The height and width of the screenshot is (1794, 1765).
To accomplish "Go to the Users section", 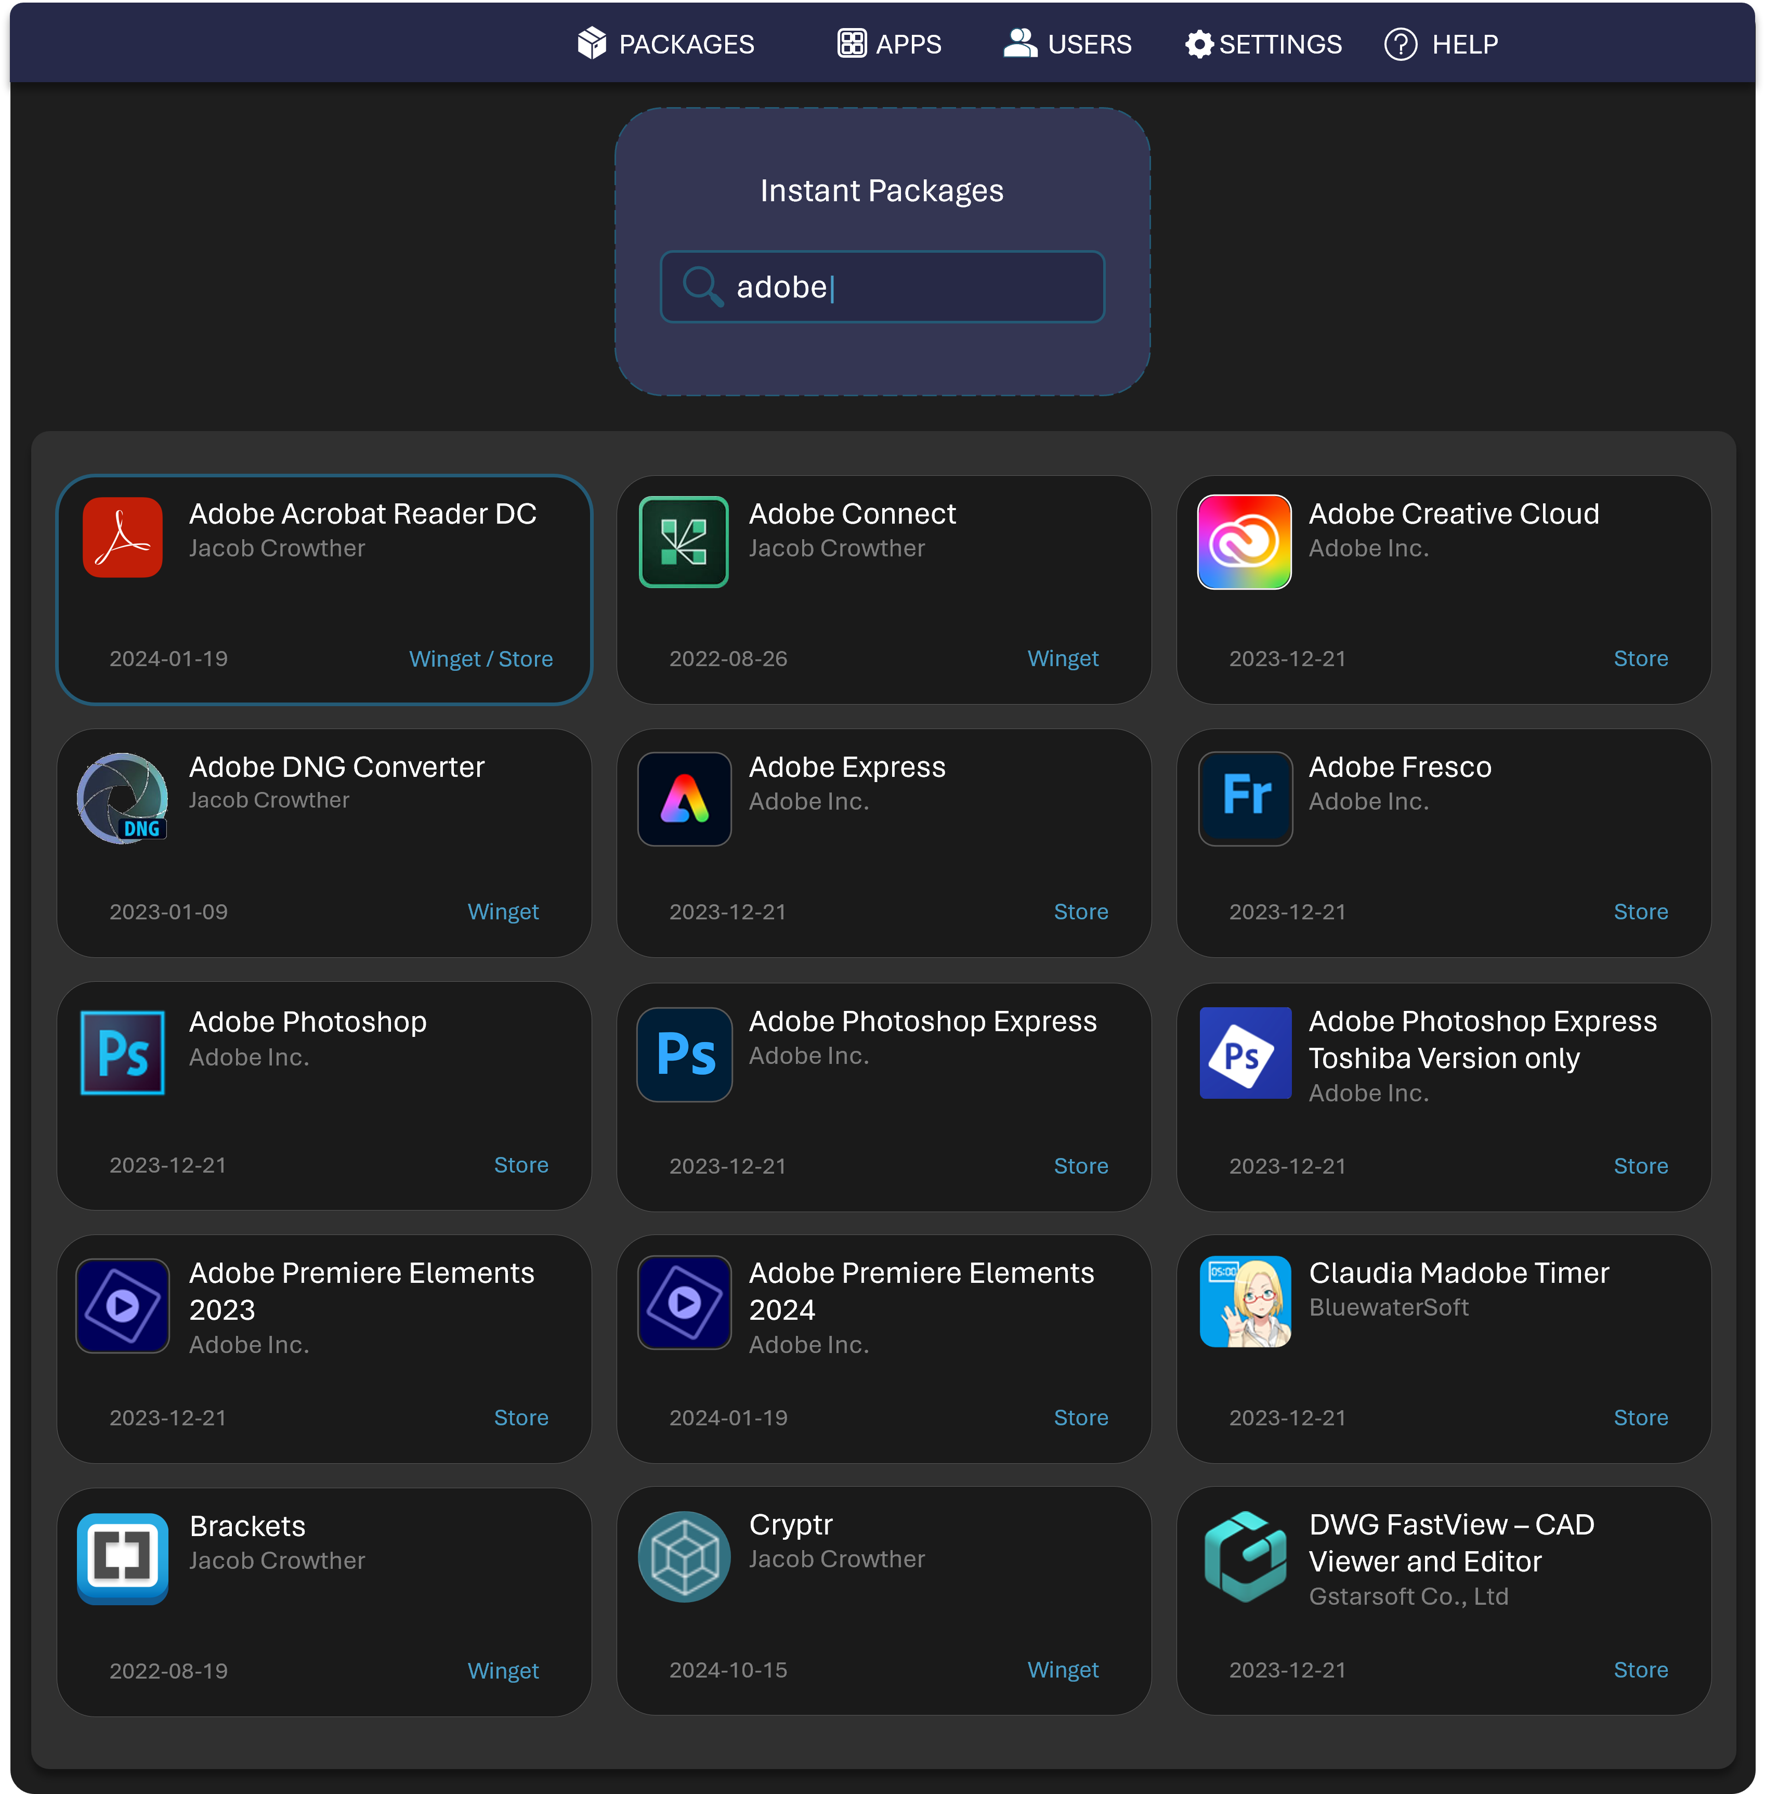I will coord(1067,44).
